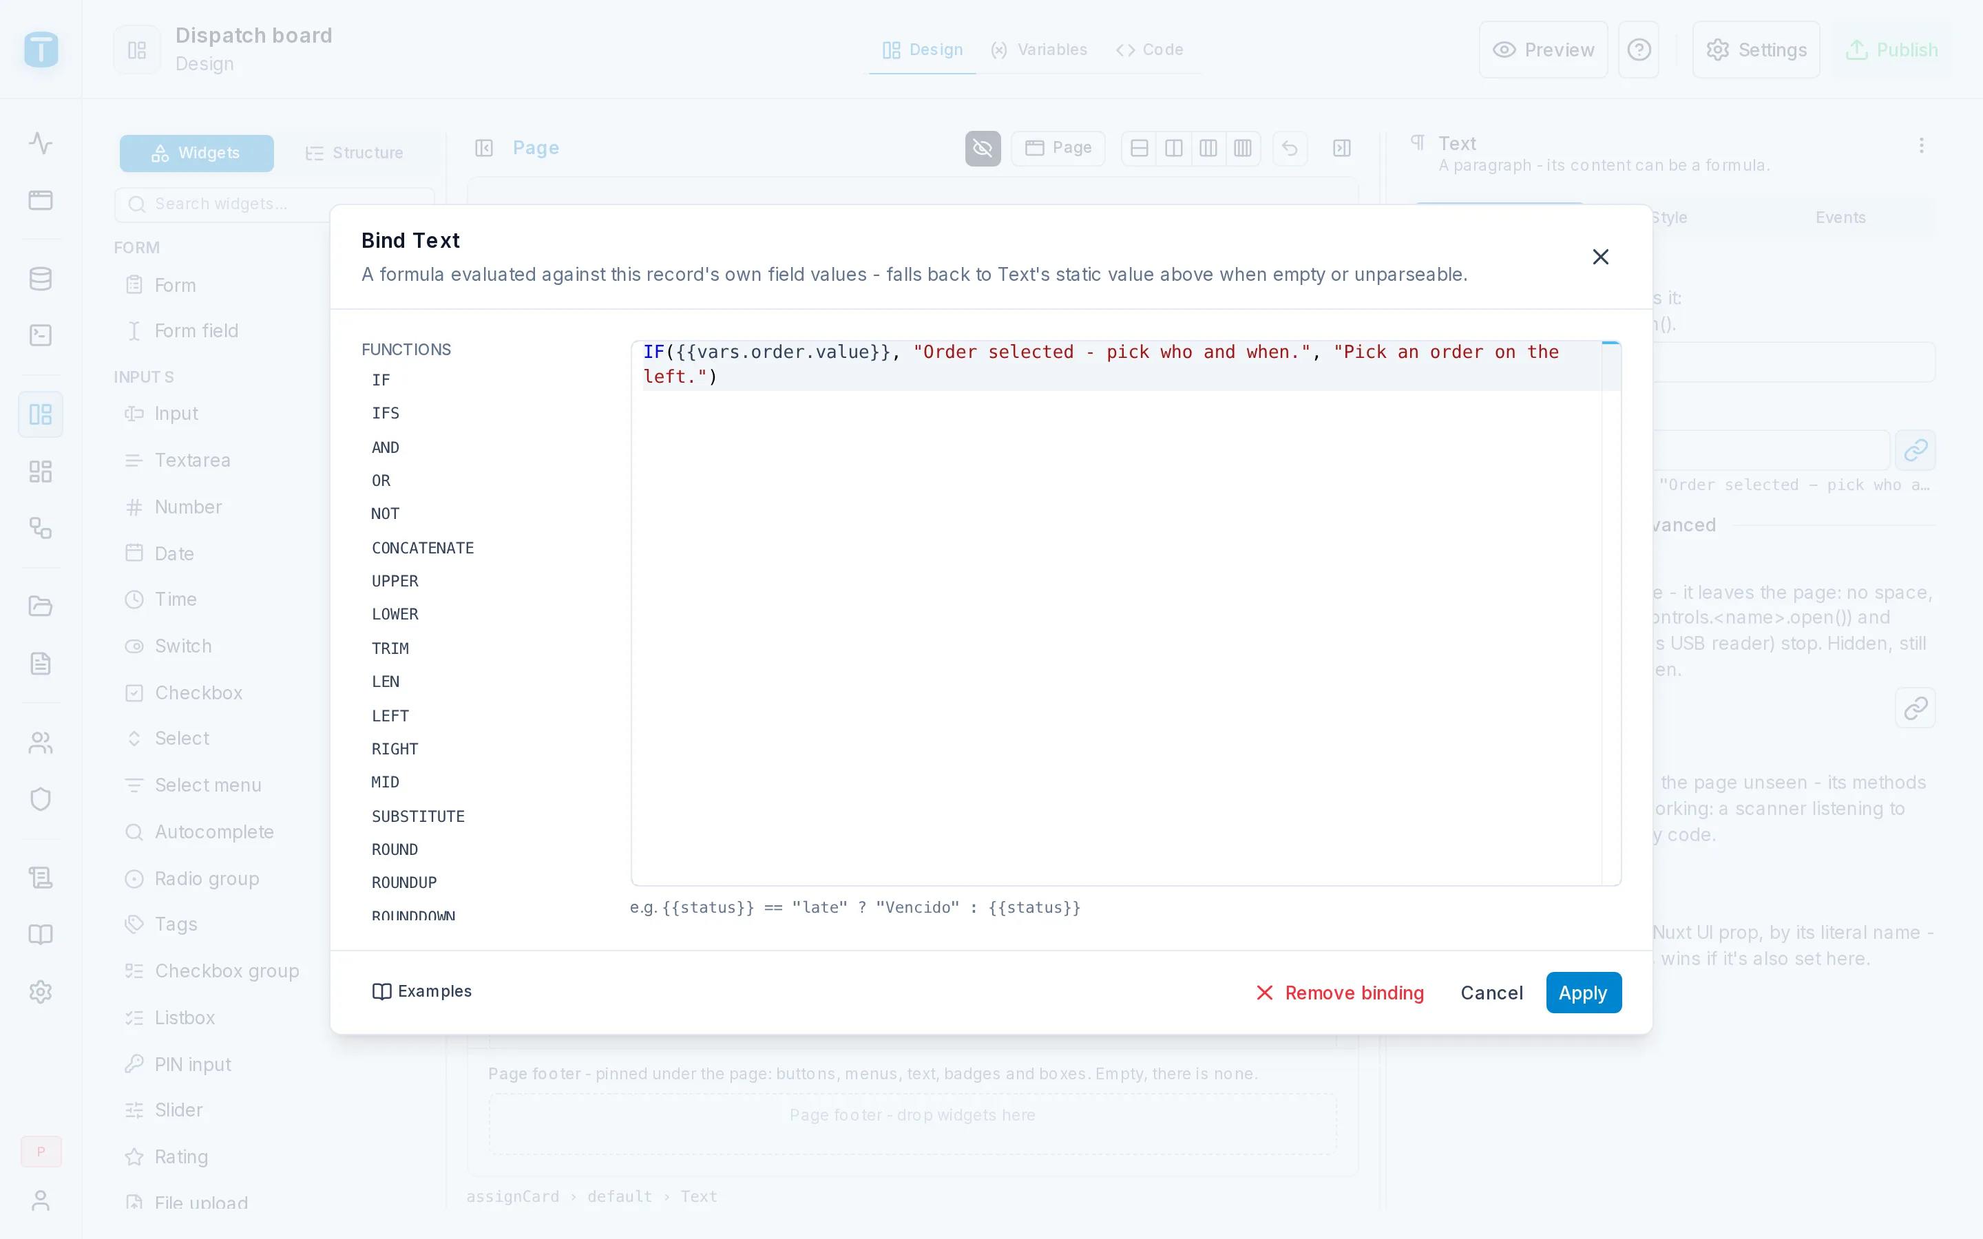Viewport: 1983px width, 1239px height.
Task: Close the Bind Text dialog
Action: [x=1599, y=257]
